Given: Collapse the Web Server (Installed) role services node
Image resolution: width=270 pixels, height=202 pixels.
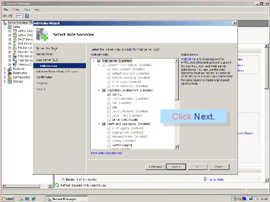Looking at the screenshot, I should (94, 61).
